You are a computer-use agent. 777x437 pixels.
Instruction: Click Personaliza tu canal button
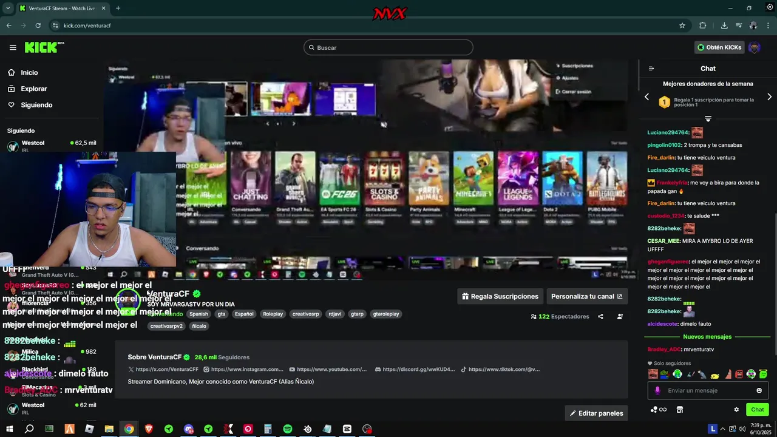tap(587, 296)
